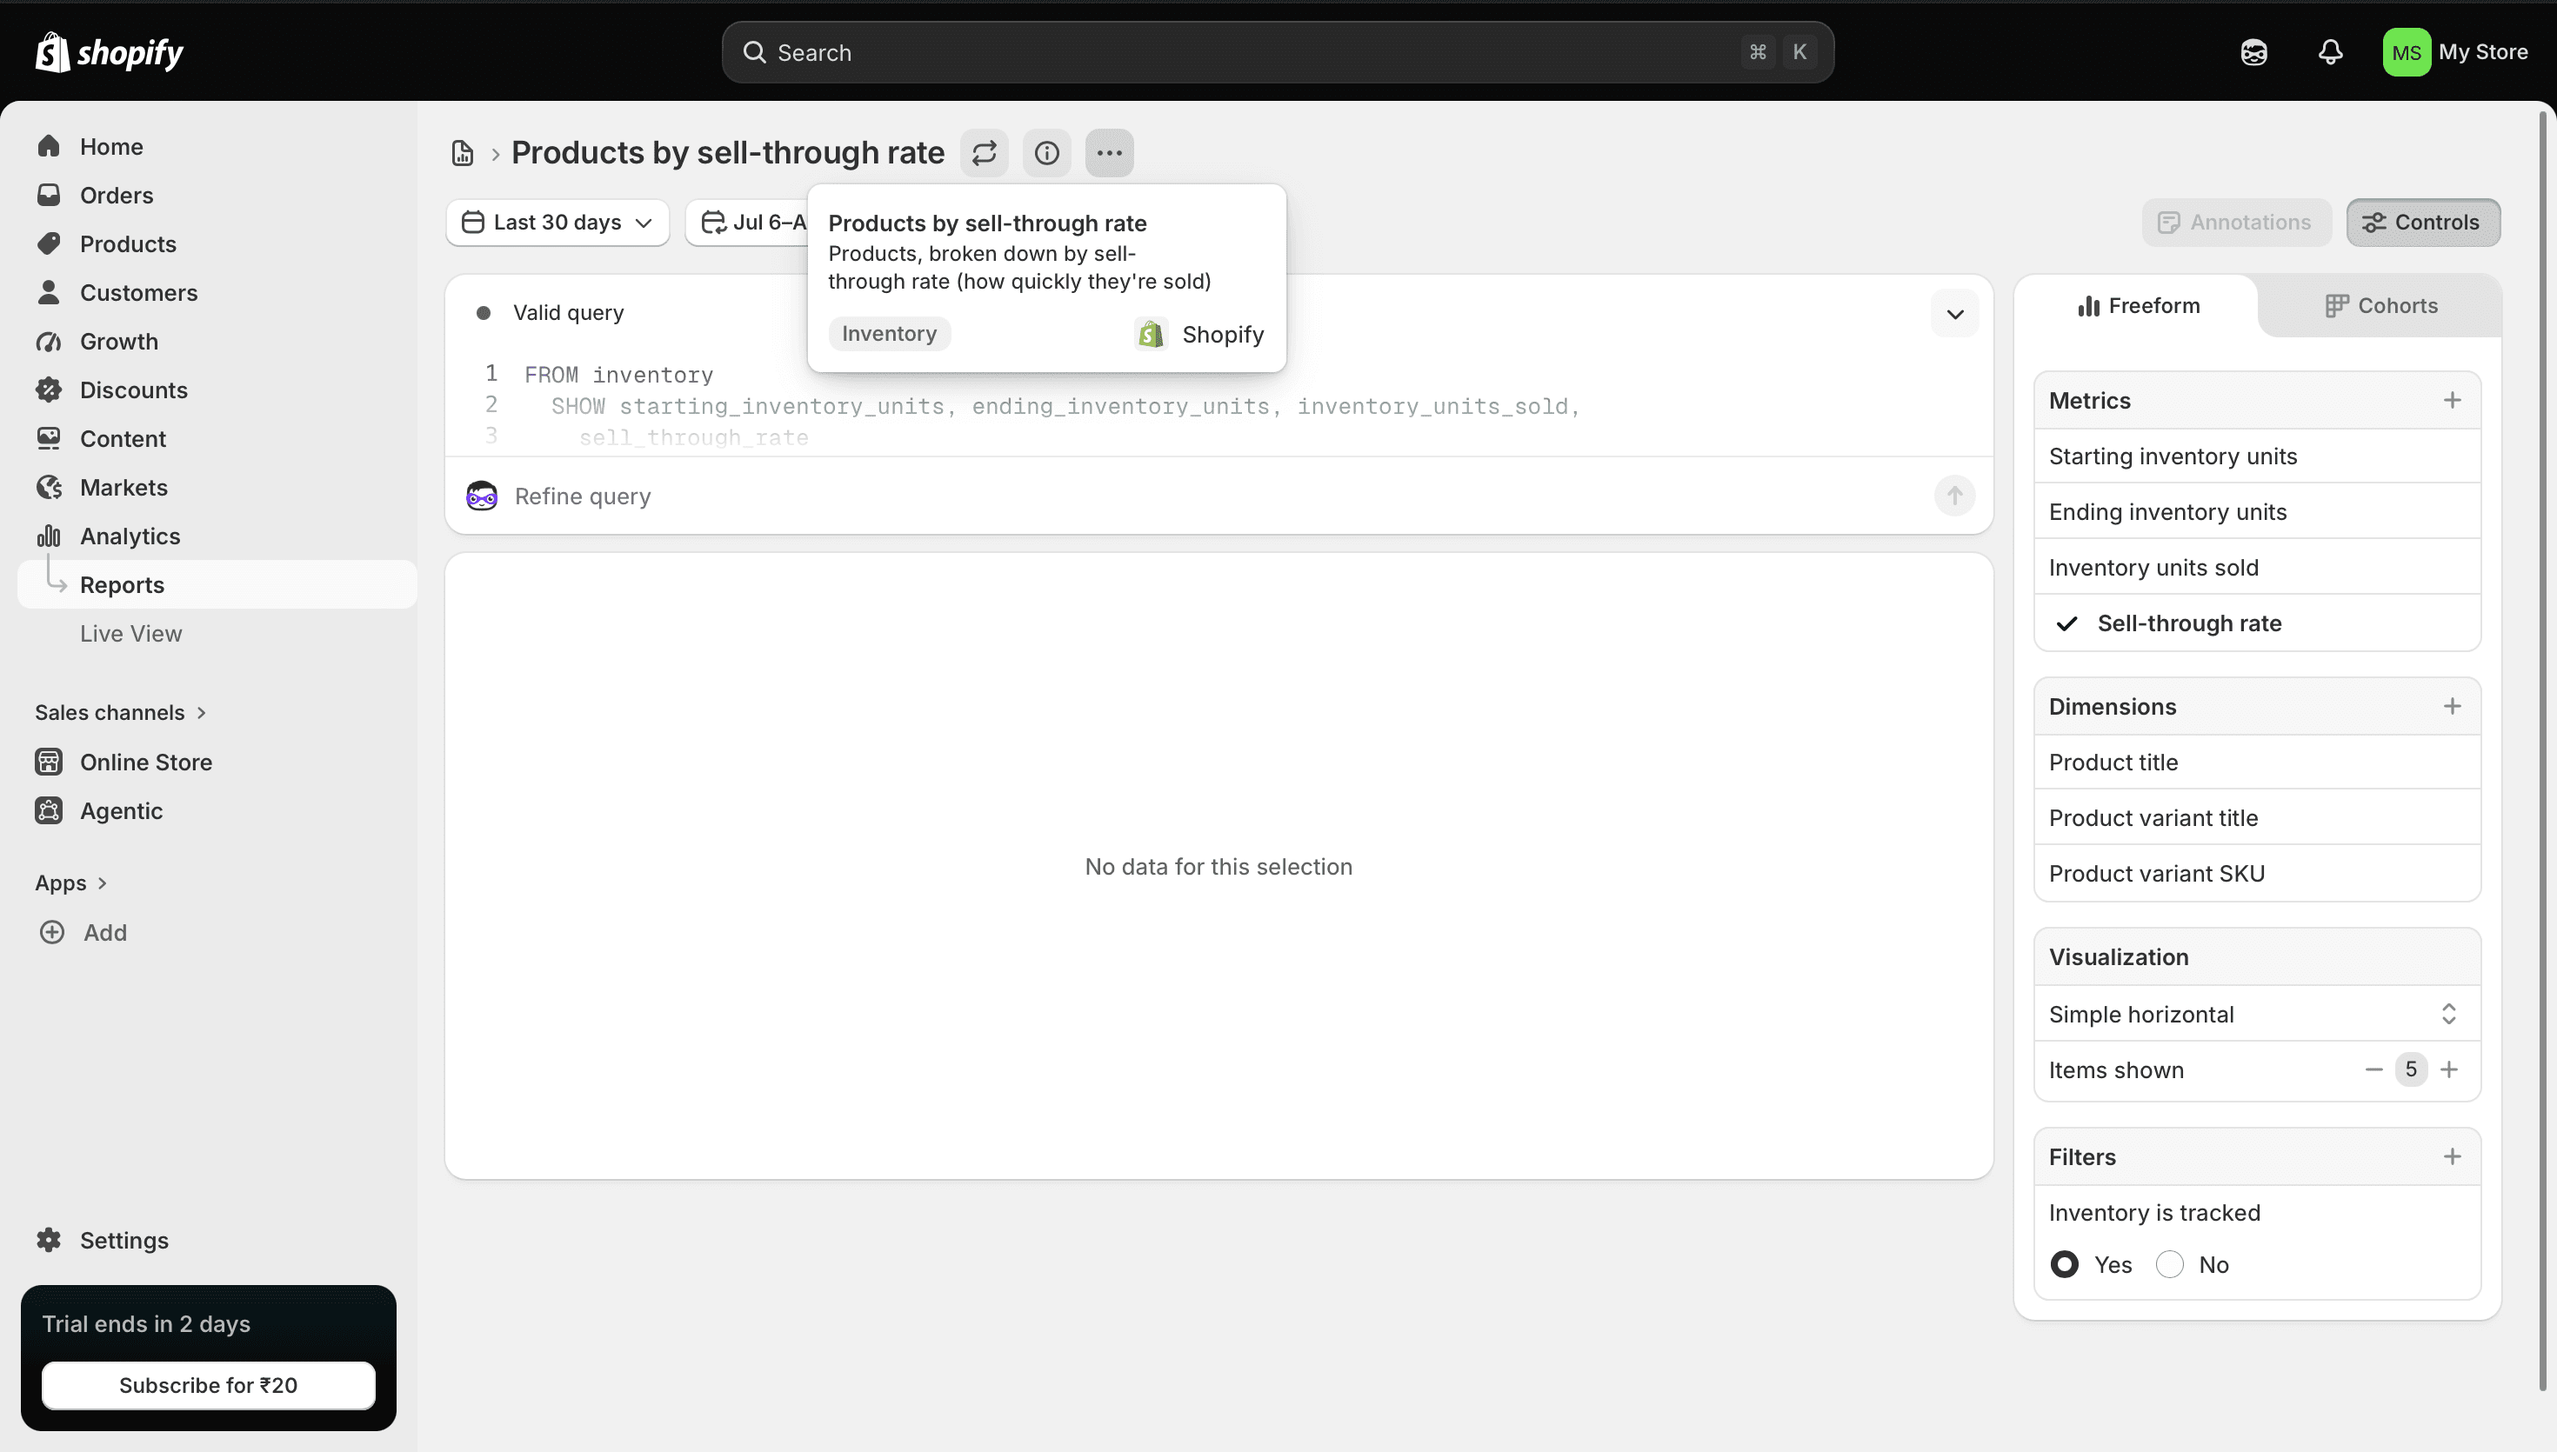Screen dimensions: 2557x1452
Task: Click the reports breadcrumb document icon
Action: (463, 152)
